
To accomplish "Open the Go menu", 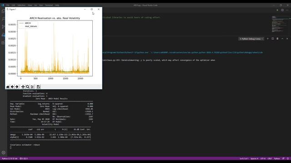I will coord(35,5).
